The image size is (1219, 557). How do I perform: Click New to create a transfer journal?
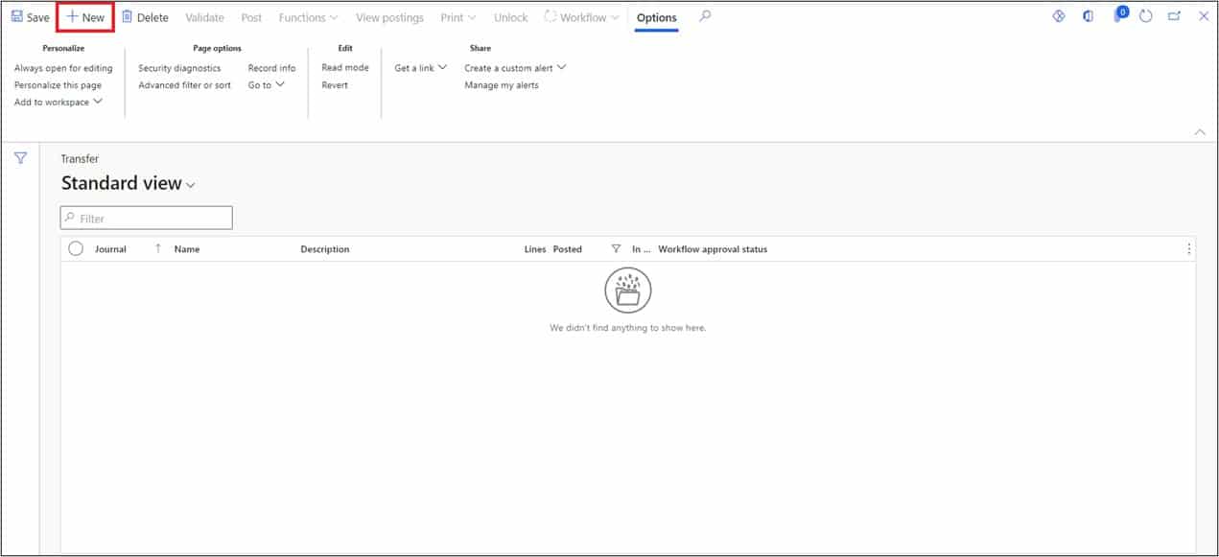[84, 16]
